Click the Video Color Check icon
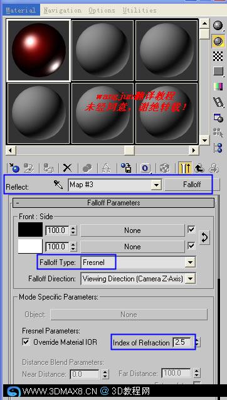This screenshot has height=400, width=227. (218, 87)
